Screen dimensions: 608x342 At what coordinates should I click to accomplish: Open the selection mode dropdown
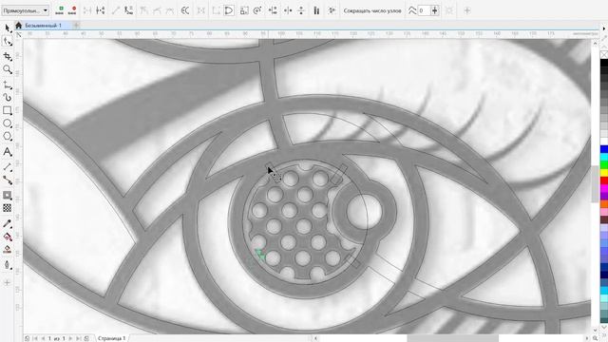point(25,10)
